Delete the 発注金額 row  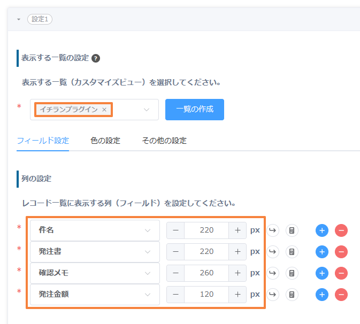pyautogui.click(x=341, y=295)
